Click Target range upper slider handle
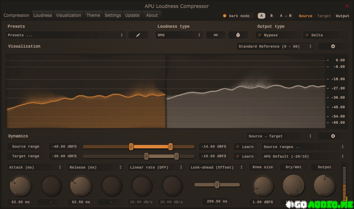Image resolution: width=354 pixels, height=209 pixels. 177,156
